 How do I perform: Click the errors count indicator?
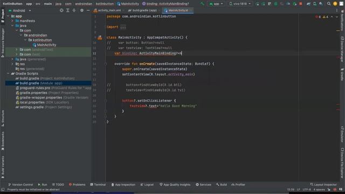[x=318, y=17]
